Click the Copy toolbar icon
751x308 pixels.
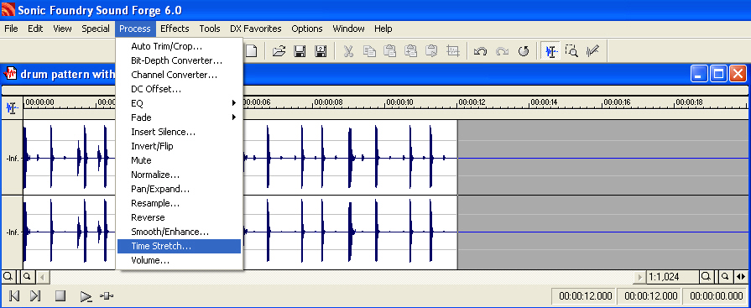pos(369,51)
